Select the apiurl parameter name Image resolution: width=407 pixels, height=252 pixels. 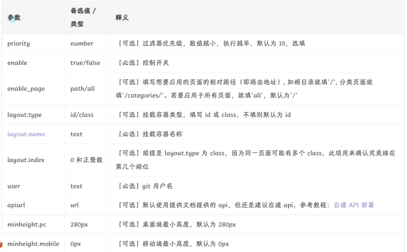click(16, 205)
